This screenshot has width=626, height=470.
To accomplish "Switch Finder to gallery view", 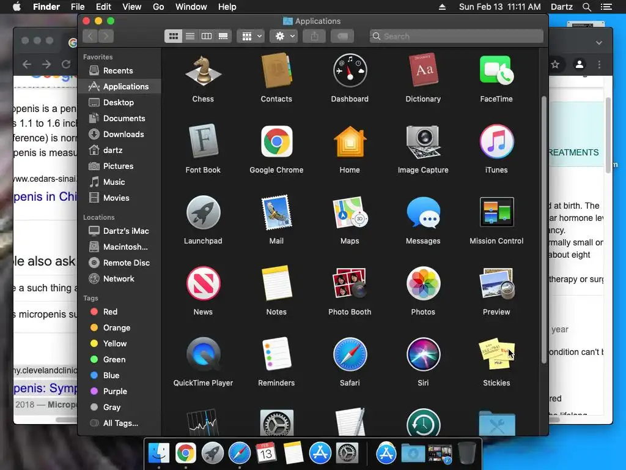I will click(223, 36).
